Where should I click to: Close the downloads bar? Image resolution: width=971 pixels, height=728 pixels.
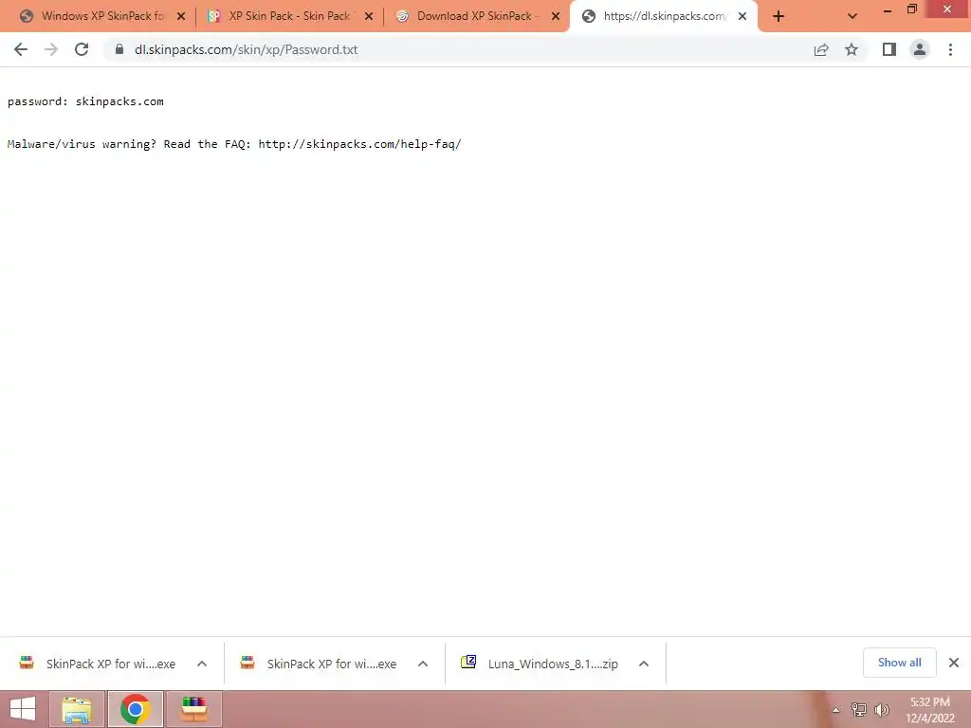coord(954,663)
